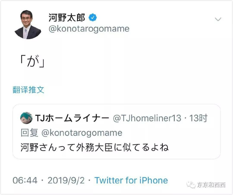This screenshot has height=195, width=233.
Task: Click the @TJhomeliner13 handle
Action: tap(147, 118)
